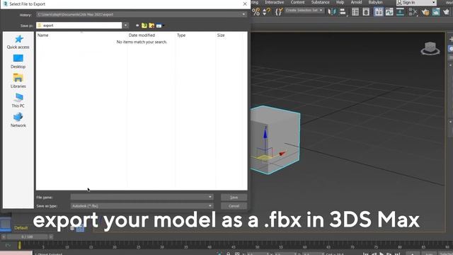Click the Cancel button
453x255 pixels.
pos(234,206)
